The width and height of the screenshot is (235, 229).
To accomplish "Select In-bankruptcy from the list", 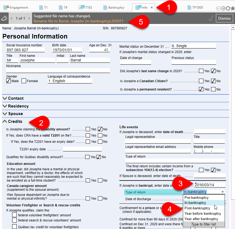I will pyautogui.click(x=204, y=203).
